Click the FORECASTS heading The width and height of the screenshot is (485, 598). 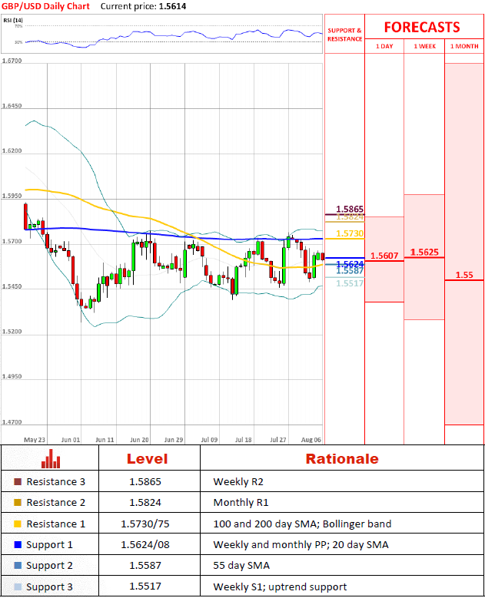click(x=422, y=27)
